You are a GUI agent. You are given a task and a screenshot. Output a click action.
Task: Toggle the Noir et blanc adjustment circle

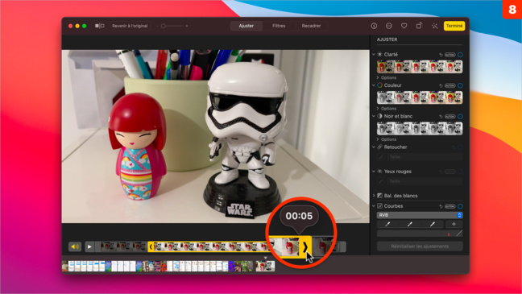tap(460, 117)
